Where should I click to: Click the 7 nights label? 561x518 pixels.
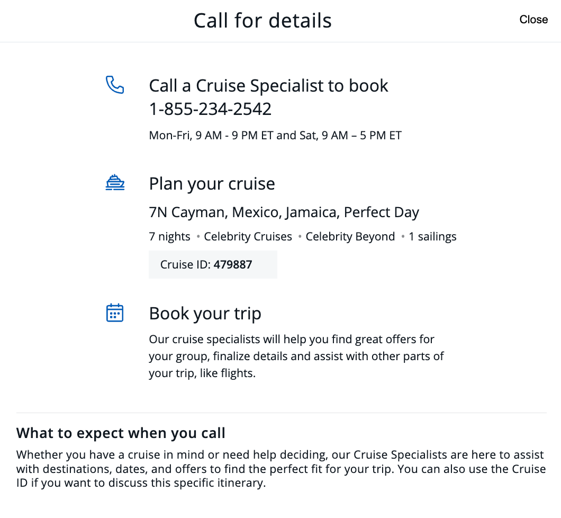click(x=169, y=236)
